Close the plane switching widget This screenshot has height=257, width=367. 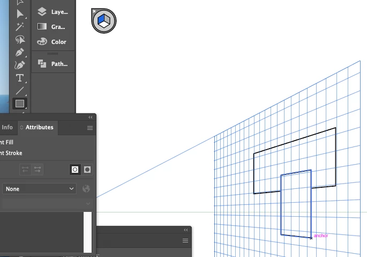(94, 11)
